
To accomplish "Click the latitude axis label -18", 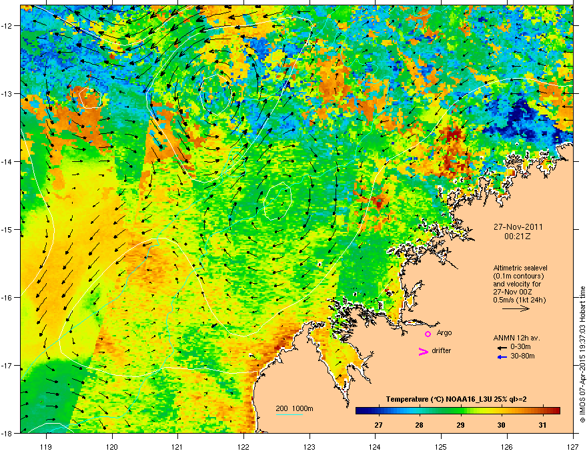I will (x=7, y=433).
